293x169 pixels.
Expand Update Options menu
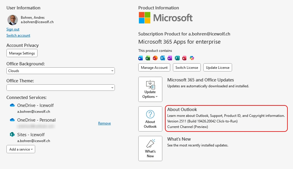coord(150,89)
